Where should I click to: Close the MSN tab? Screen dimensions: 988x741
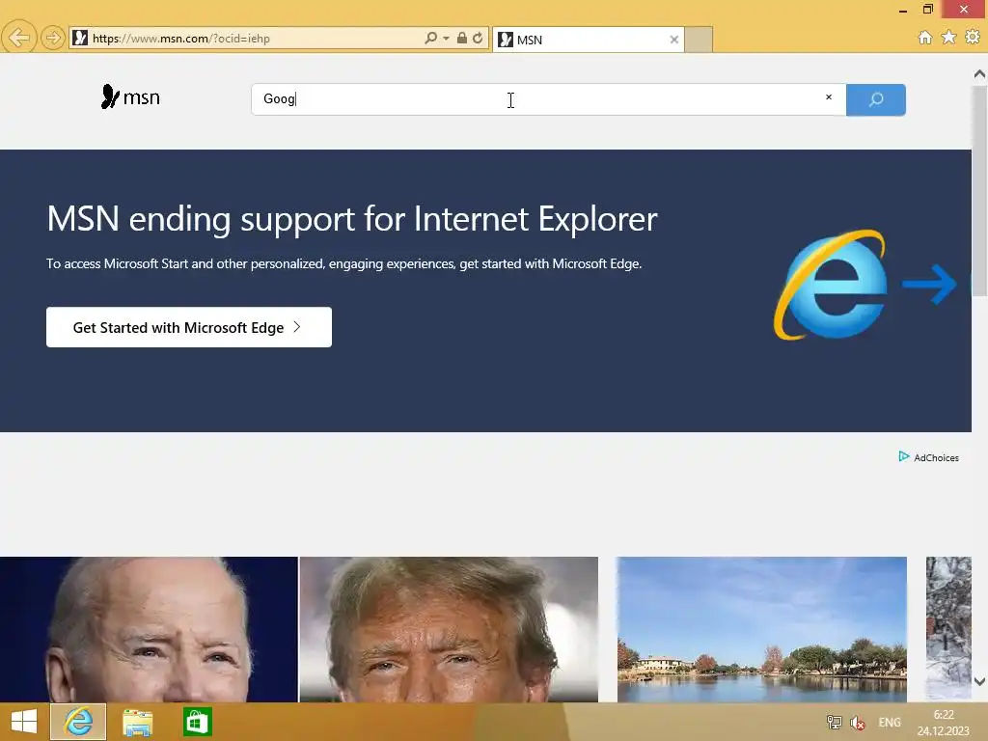(673, 40)
